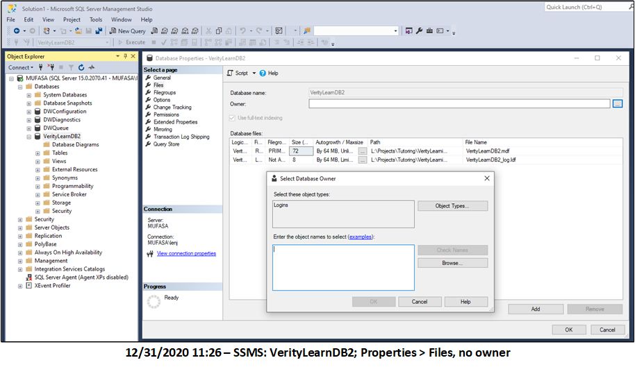Click the Properties wrench toolbar icon

tap(419, 31)
